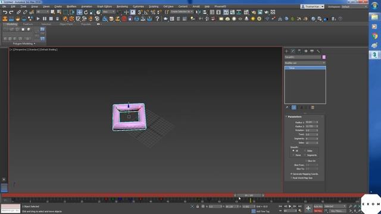
Task: Select the Smooth 'None' radio button
Action: pyautogui.click(x=293, y=155)
